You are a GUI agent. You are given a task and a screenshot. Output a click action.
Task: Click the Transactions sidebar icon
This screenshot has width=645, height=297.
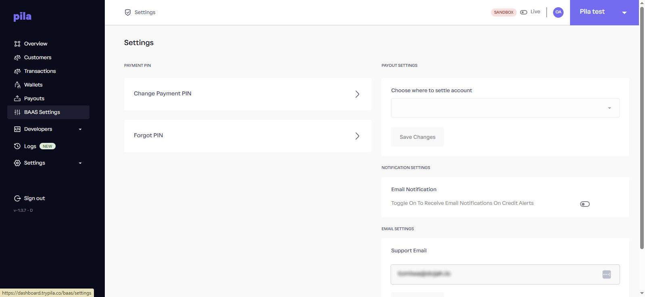tap(17, 71)
